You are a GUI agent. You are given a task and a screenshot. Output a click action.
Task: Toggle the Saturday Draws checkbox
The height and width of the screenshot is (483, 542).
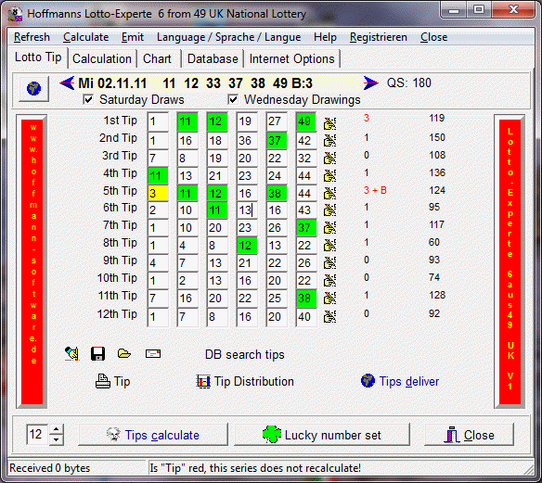[88, 100]
